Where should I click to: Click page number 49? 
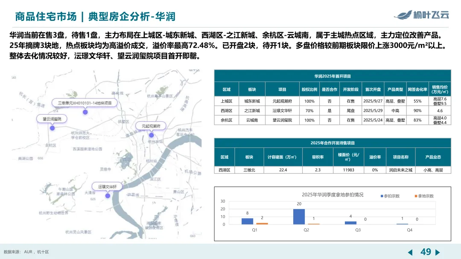point(426,252)
